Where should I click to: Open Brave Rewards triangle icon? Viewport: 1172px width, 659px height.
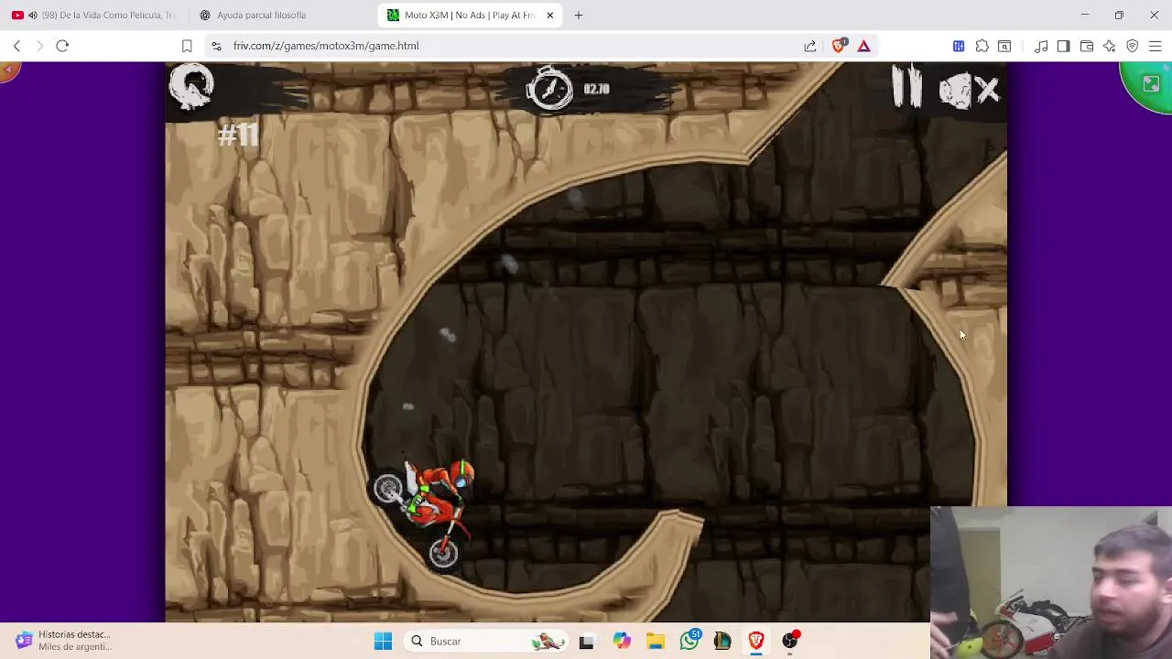(863, 46)
